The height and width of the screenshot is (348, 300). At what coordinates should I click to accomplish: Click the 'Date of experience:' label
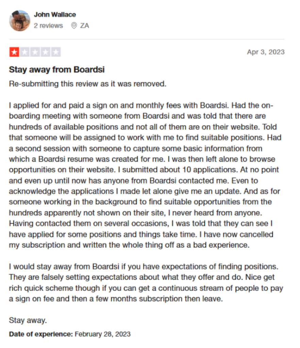click(41, 334)
